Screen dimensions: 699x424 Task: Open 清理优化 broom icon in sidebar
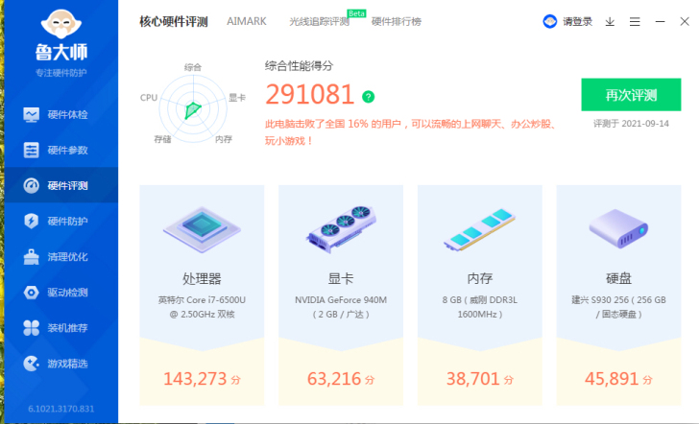pyautogui.click(x=31, y=256)
